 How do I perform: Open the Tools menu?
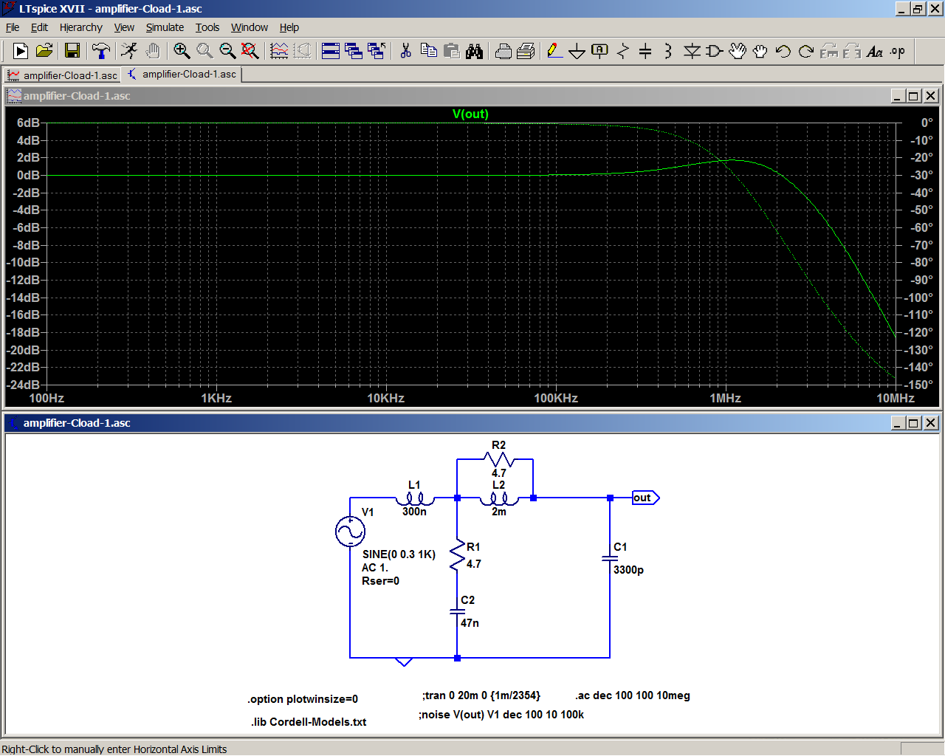tap(207, 27)
